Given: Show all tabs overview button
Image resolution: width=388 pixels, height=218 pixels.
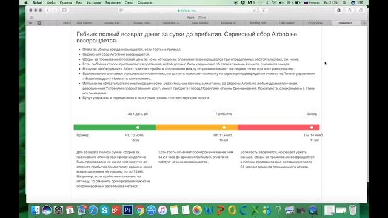Looking at the screenshot, I should click(361, 10).
